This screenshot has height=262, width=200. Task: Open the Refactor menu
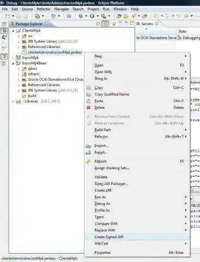(44, 9)
